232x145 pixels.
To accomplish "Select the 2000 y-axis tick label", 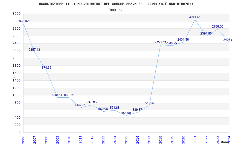I will (17, 58).
